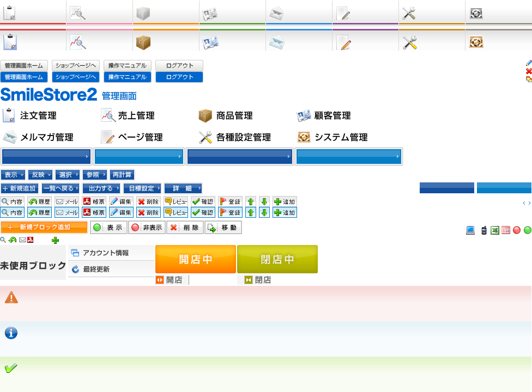Click the small standalone green plus icon
Viewport: 532px width, 392px height.
(55, 240)
